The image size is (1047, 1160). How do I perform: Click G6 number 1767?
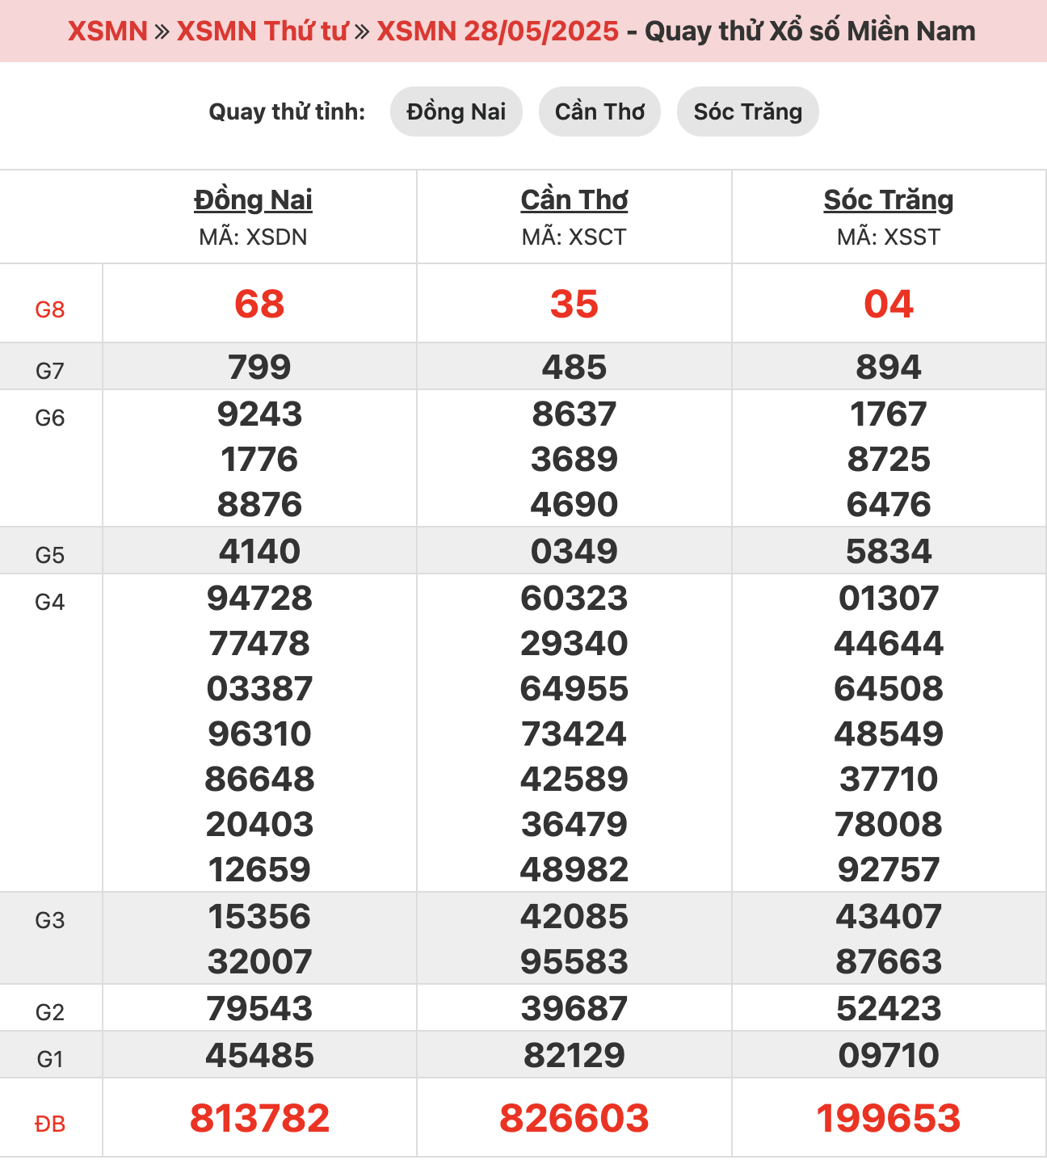[x=889, y=414]
